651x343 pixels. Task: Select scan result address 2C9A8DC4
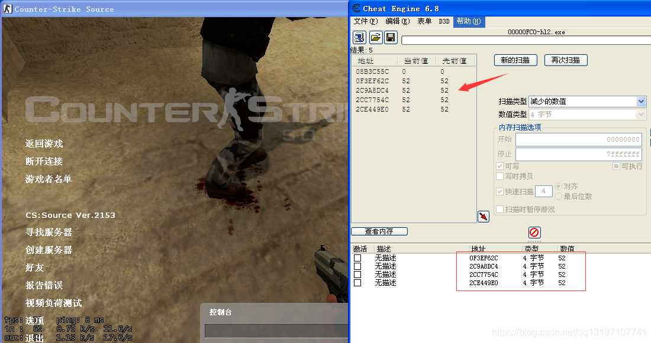[x=372, y=90]
